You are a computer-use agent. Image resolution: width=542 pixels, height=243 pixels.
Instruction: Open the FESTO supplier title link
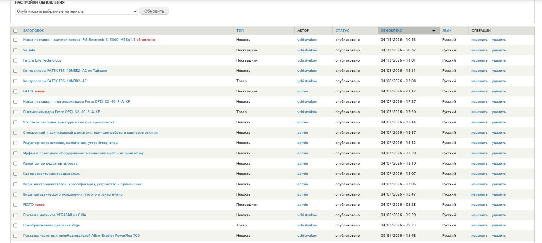(28, 204)
